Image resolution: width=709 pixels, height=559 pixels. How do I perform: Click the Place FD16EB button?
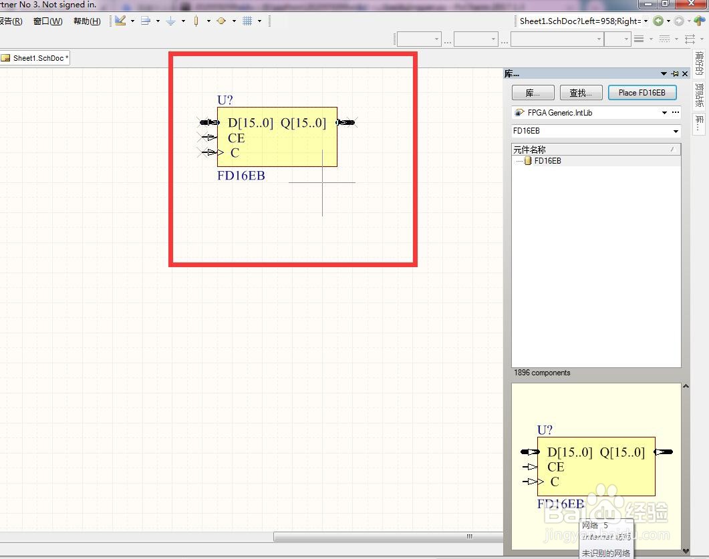(x=642, y=93)
